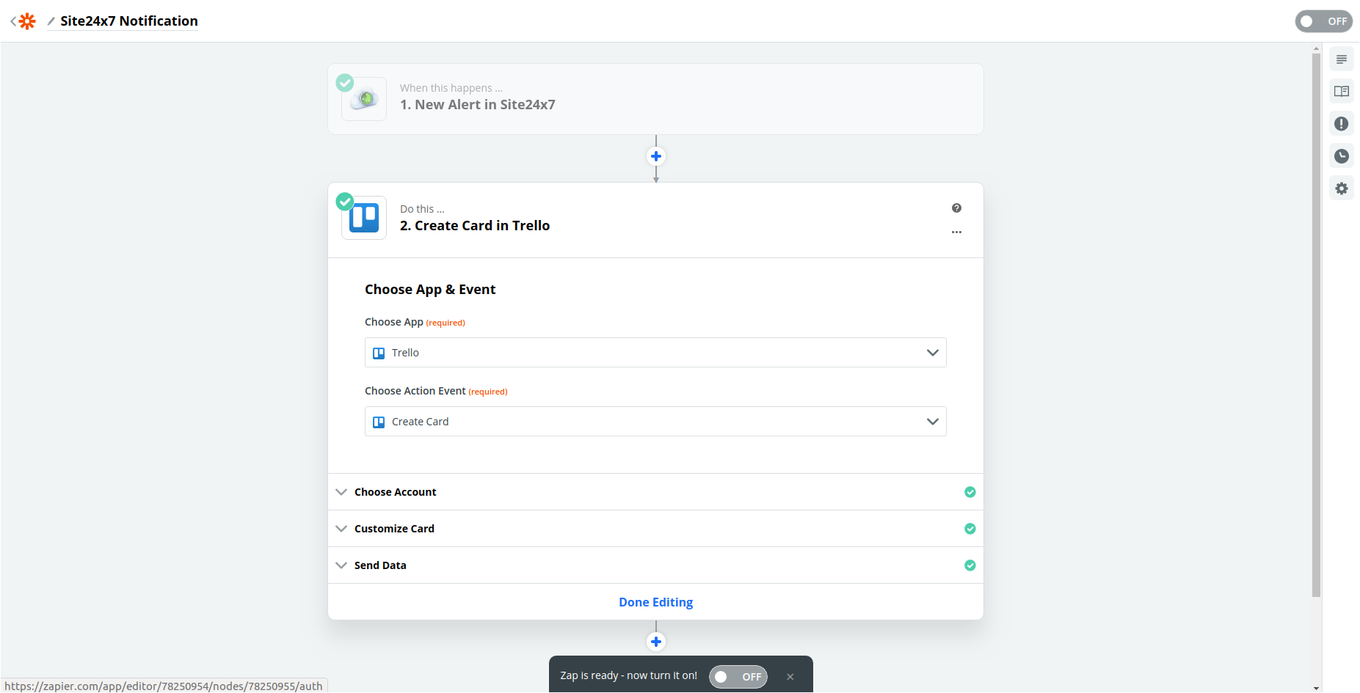Open the three-dot step options menu
Image resolution: width=1360 pixels, height=693 pixels.
[x=956, y=232]
